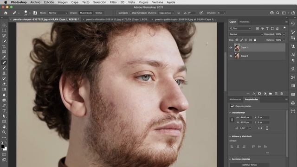
Task: Open the layer blend mode Normal dropdown
Action: click(x=245, y=34)
